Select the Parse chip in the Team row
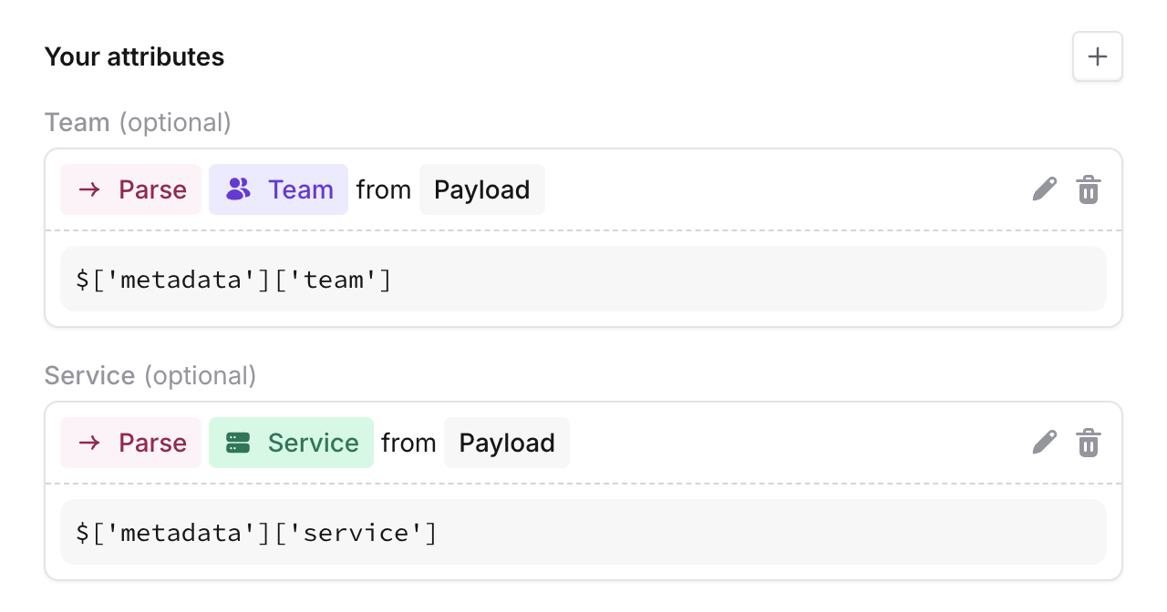1167x612 pixels. (130, 189)
